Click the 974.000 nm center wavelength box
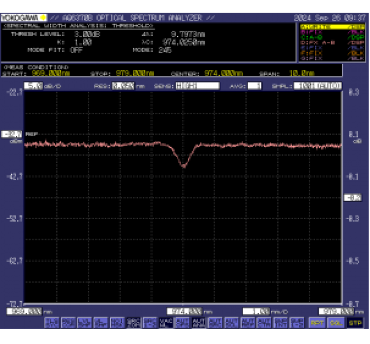The width and height of the screenshot is (370, 344). (185, 312)
